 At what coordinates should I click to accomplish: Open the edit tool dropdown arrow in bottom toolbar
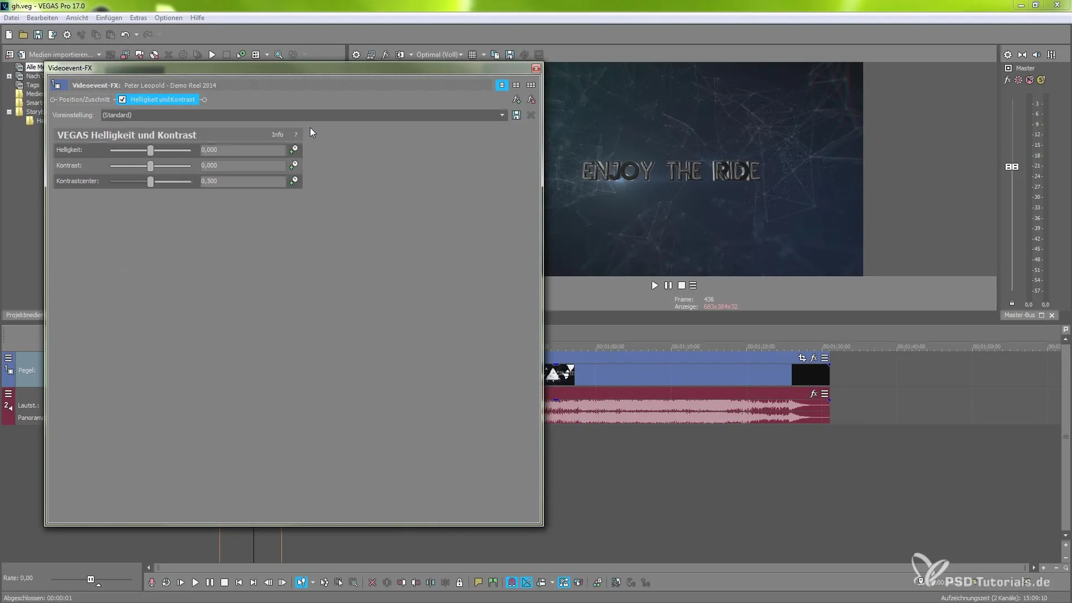313,582
